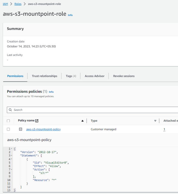
Task: Collapse the Action fold arrow on line 7
Action: coord(12,170)
